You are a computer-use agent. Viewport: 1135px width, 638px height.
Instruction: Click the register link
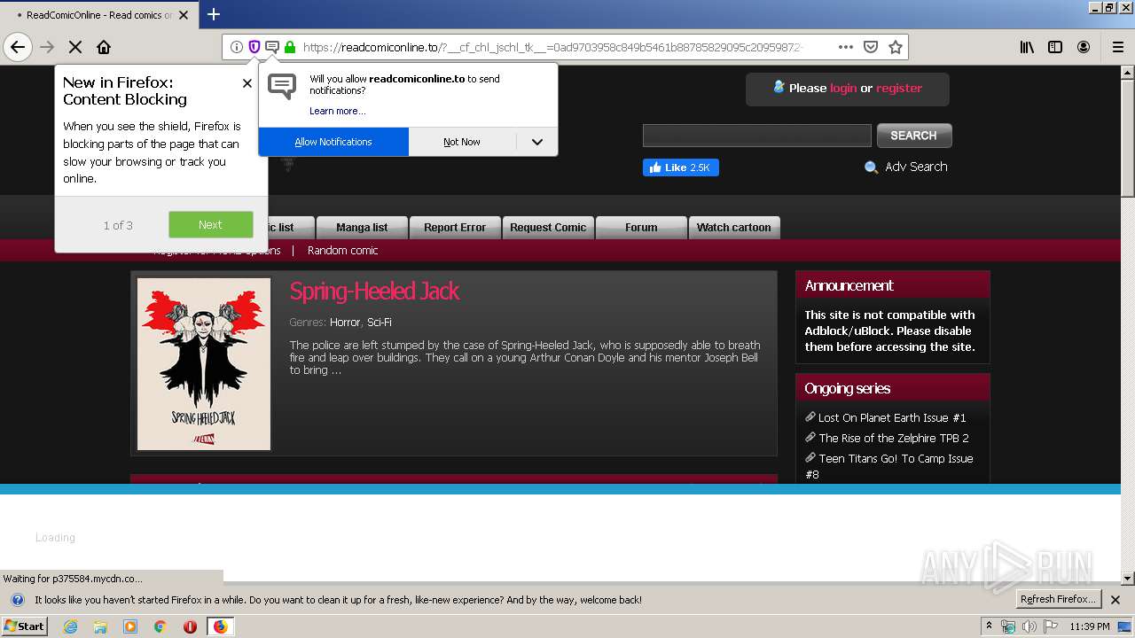point(899,88)
